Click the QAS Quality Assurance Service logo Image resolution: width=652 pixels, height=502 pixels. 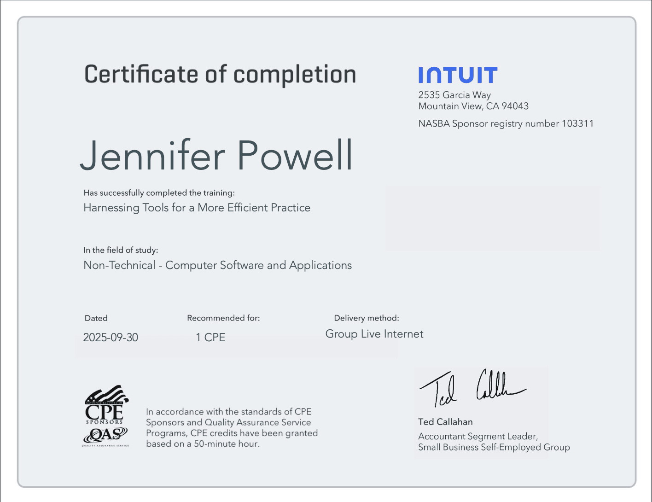pos(105,436)
